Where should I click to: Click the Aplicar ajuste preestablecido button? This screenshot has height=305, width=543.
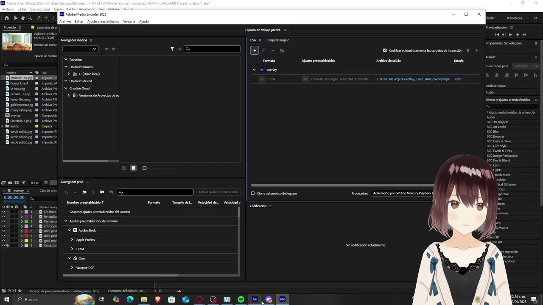218,192
